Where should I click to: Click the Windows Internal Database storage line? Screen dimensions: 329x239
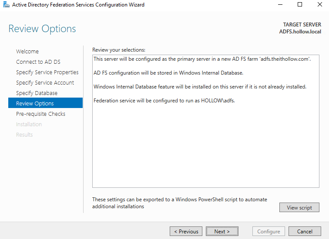pyautogui.click(x=168, y=73)
